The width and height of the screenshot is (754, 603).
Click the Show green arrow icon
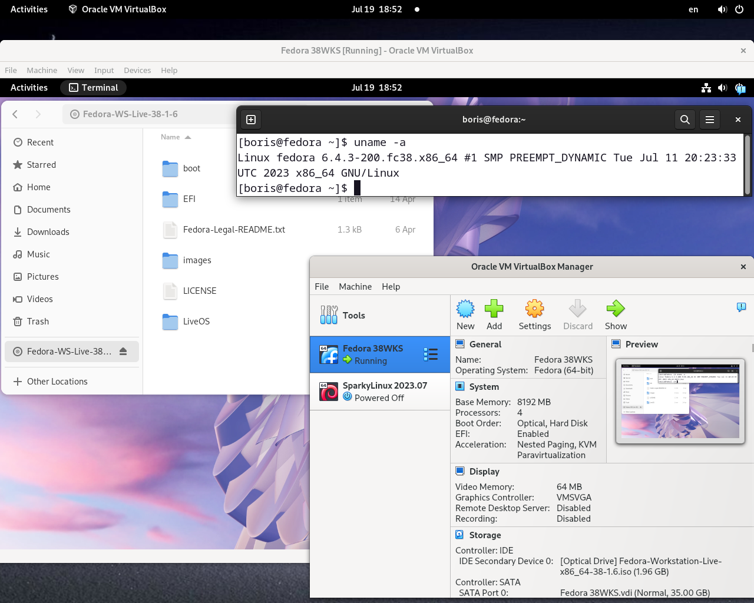(615, 309)
